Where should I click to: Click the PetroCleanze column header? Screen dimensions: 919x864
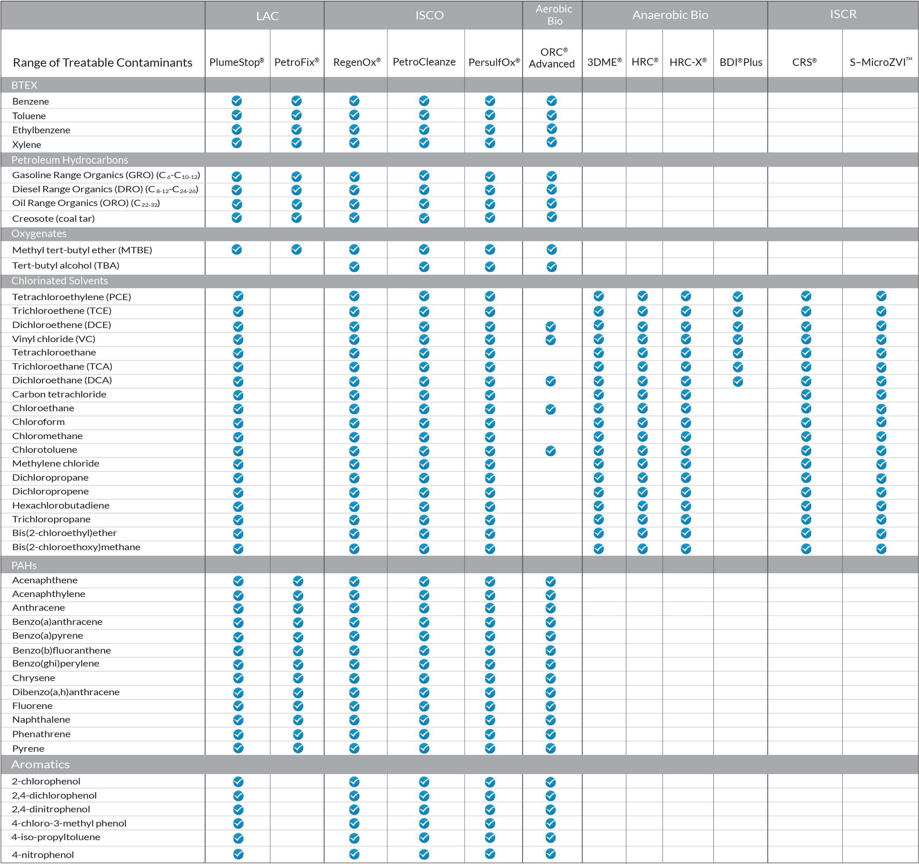pos(424,62)
